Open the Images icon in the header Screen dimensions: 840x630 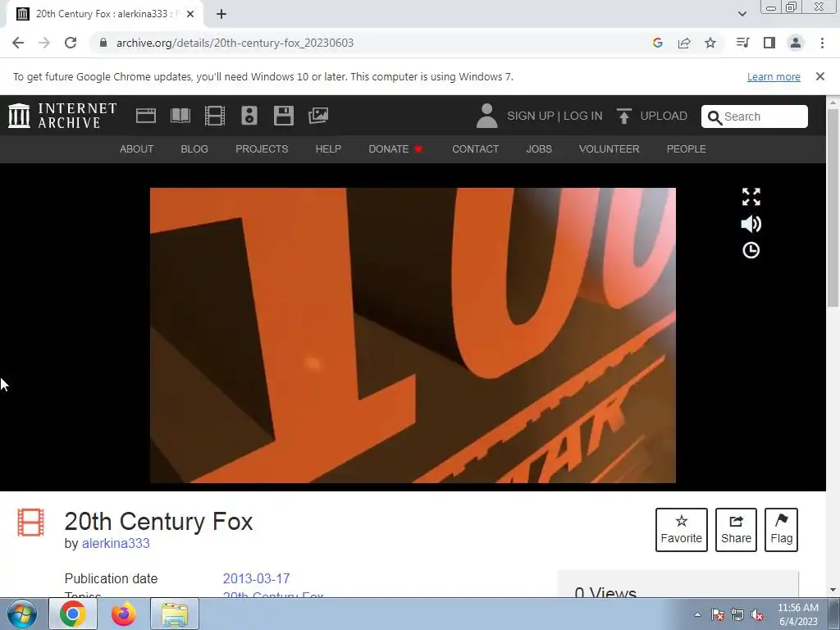click(318, 116)
